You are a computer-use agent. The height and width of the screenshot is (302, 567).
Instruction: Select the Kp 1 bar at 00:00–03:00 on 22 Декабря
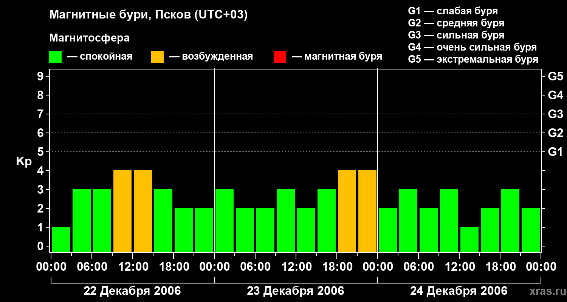[x=61, y=239]
